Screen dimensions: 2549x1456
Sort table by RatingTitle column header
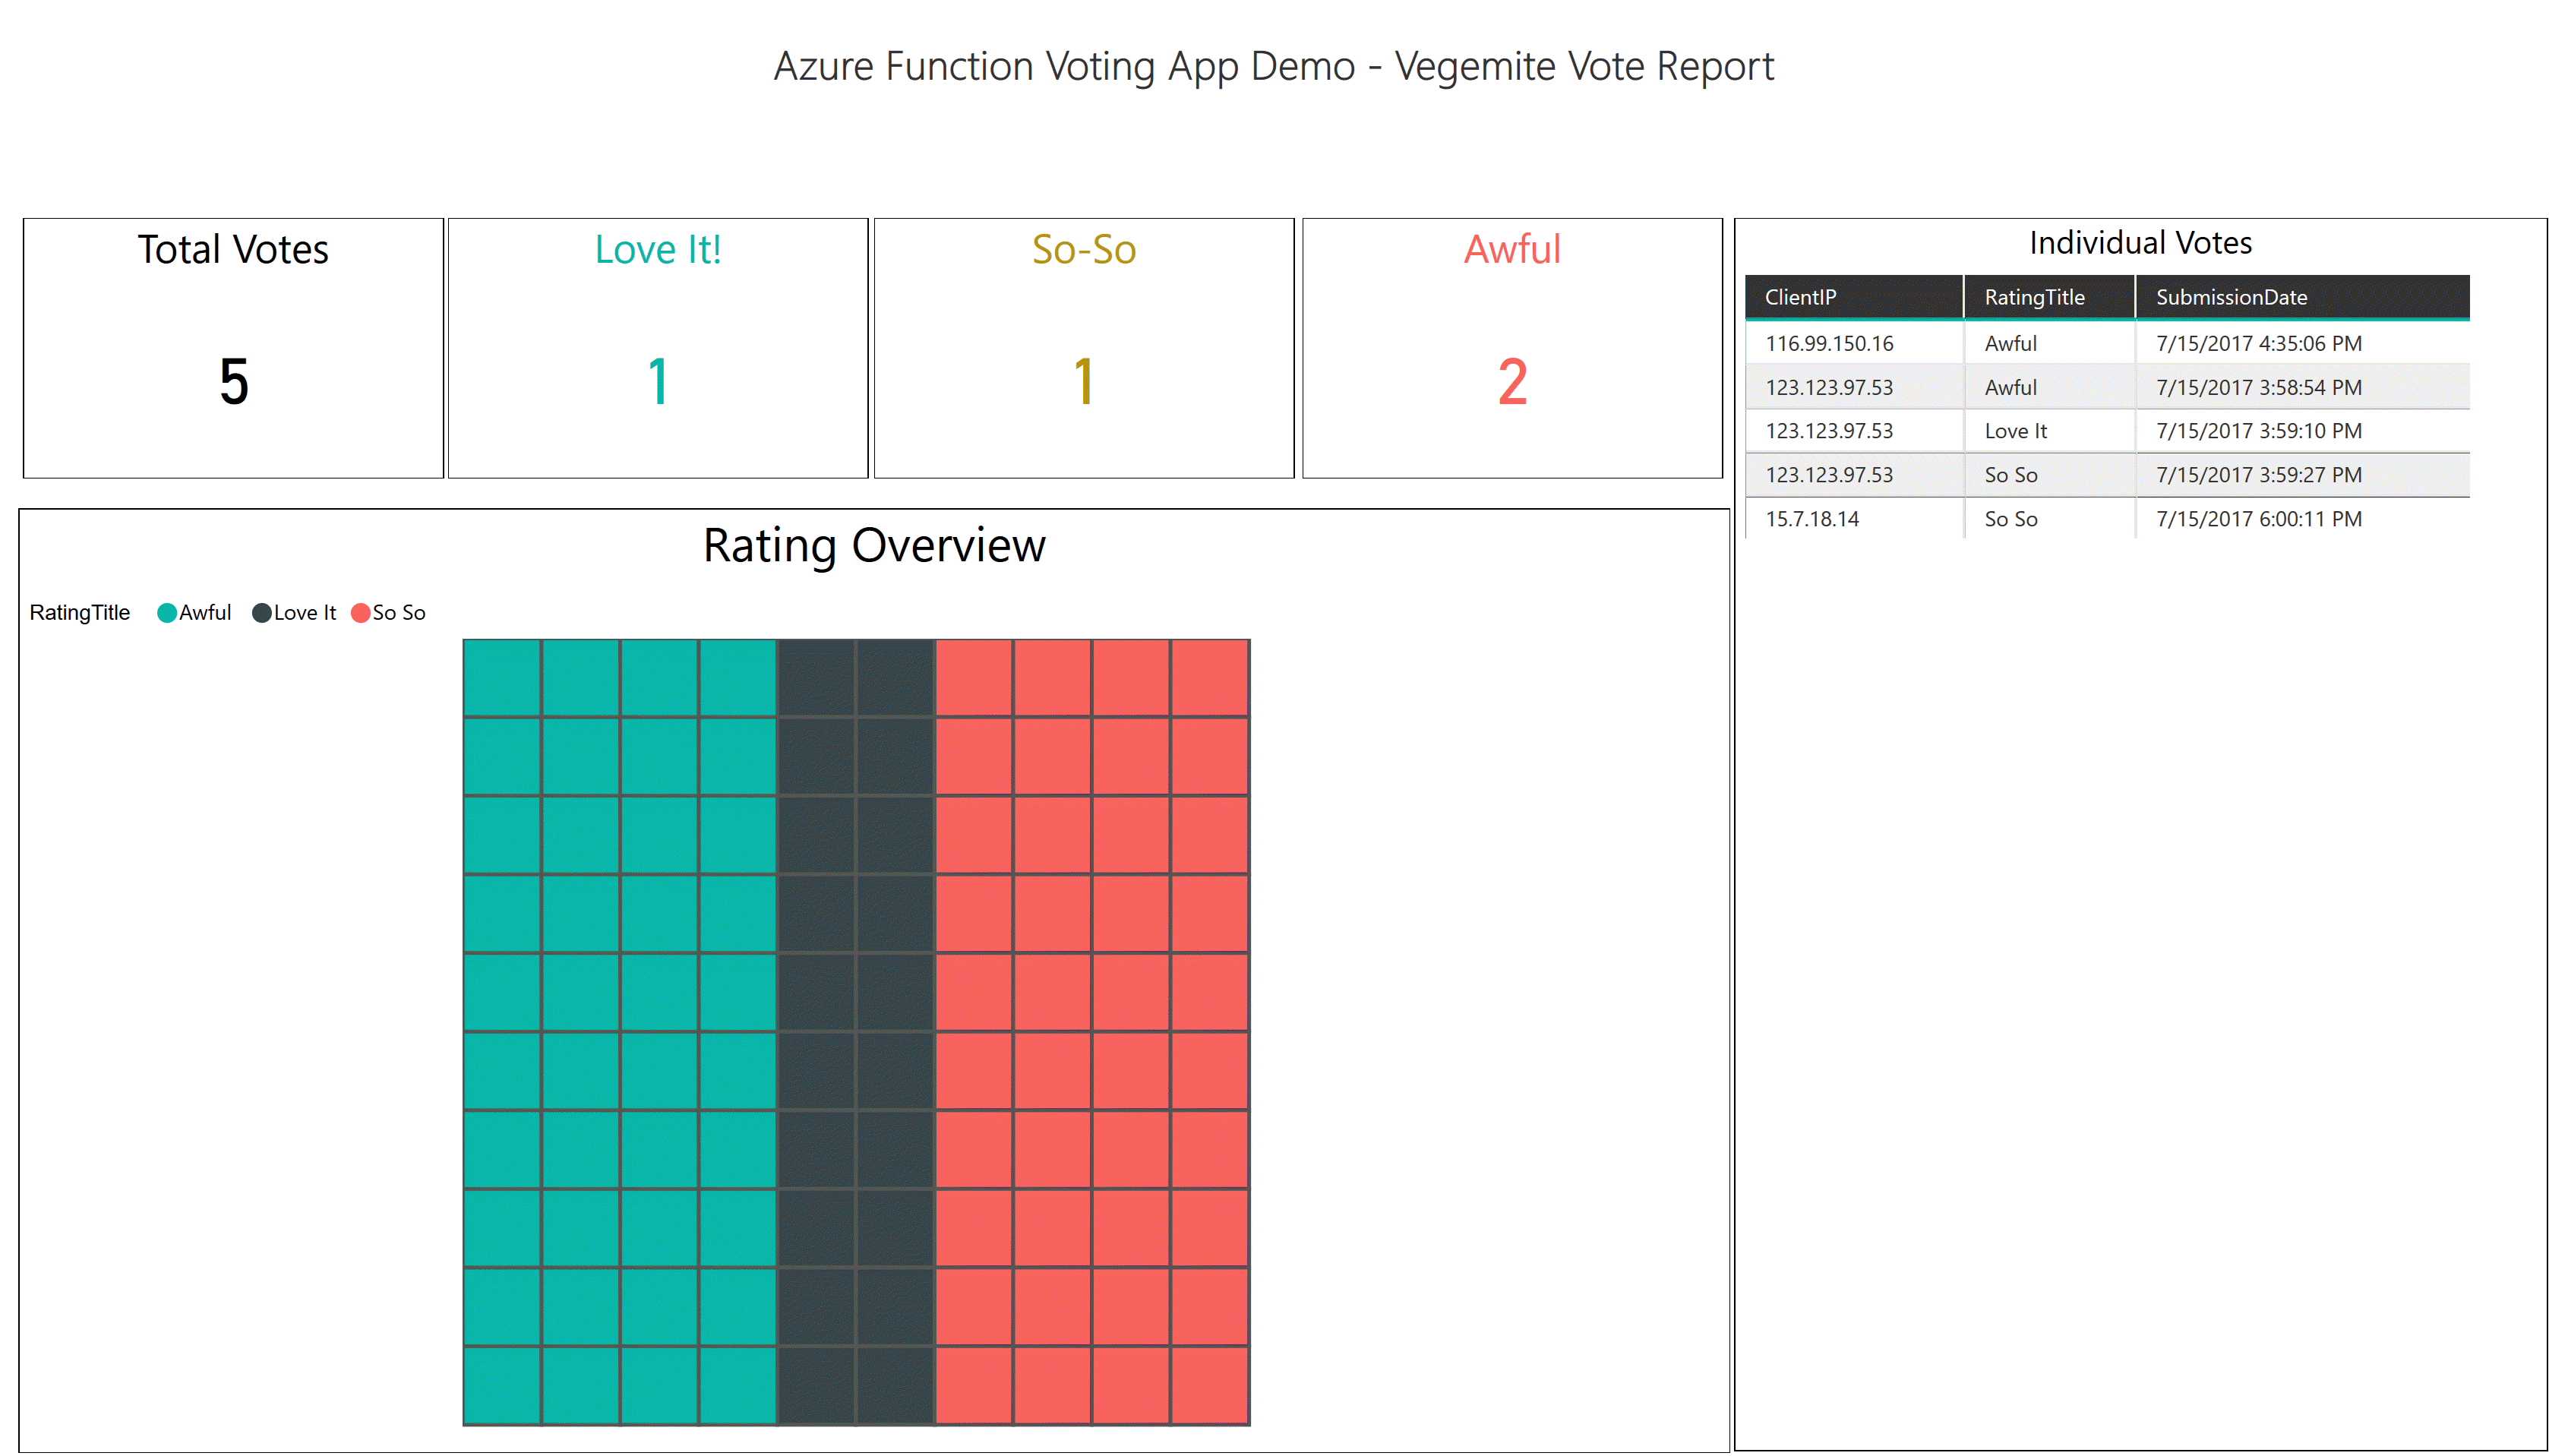click(2034, 297)
